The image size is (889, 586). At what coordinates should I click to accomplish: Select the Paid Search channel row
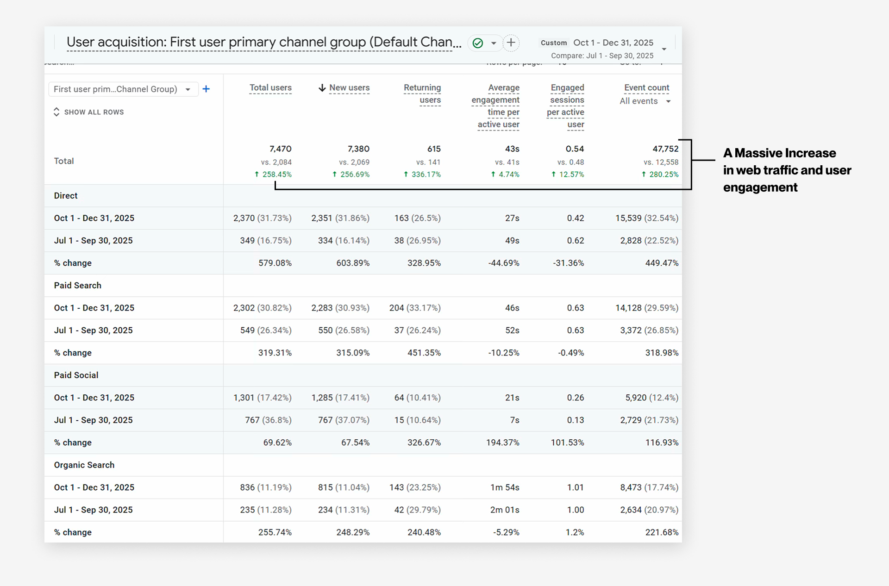coord(77,285)
